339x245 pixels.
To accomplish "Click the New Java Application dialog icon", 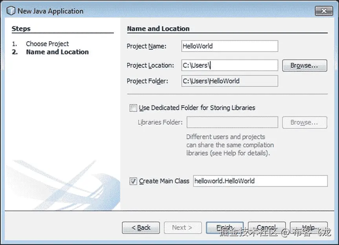I will [11, 11].
